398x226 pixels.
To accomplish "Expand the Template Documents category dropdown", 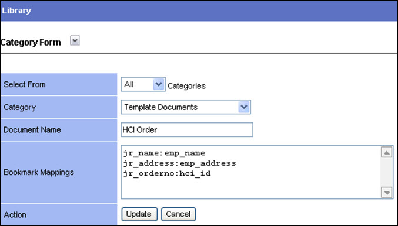I will pyautogui.click(x=244, y=107).
